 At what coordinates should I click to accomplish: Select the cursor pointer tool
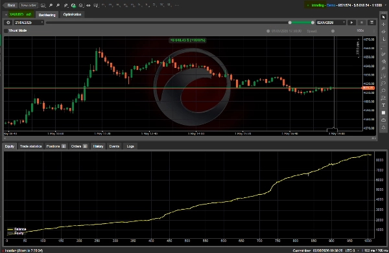coord(384,17)
